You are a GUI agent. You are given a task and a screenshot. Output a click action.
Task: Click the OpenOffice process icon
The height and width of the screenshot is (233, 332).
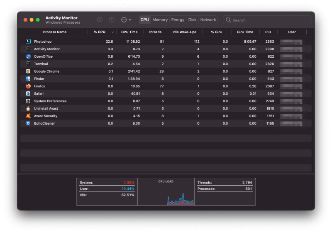point(28,56)
